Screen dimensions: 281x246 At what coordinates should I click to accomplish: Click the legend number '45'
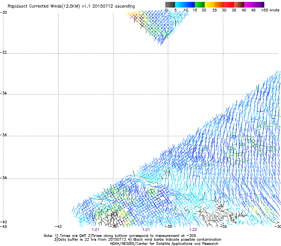[253, 10]
